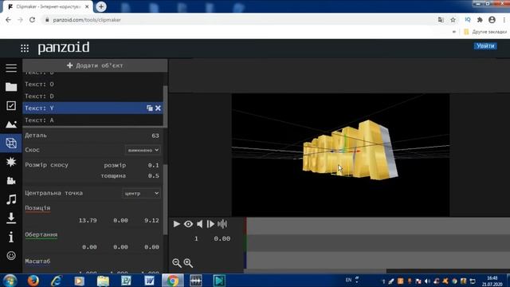Select the Clipmaker browser tab
The image size is (510, 287).
click(48, 6)
